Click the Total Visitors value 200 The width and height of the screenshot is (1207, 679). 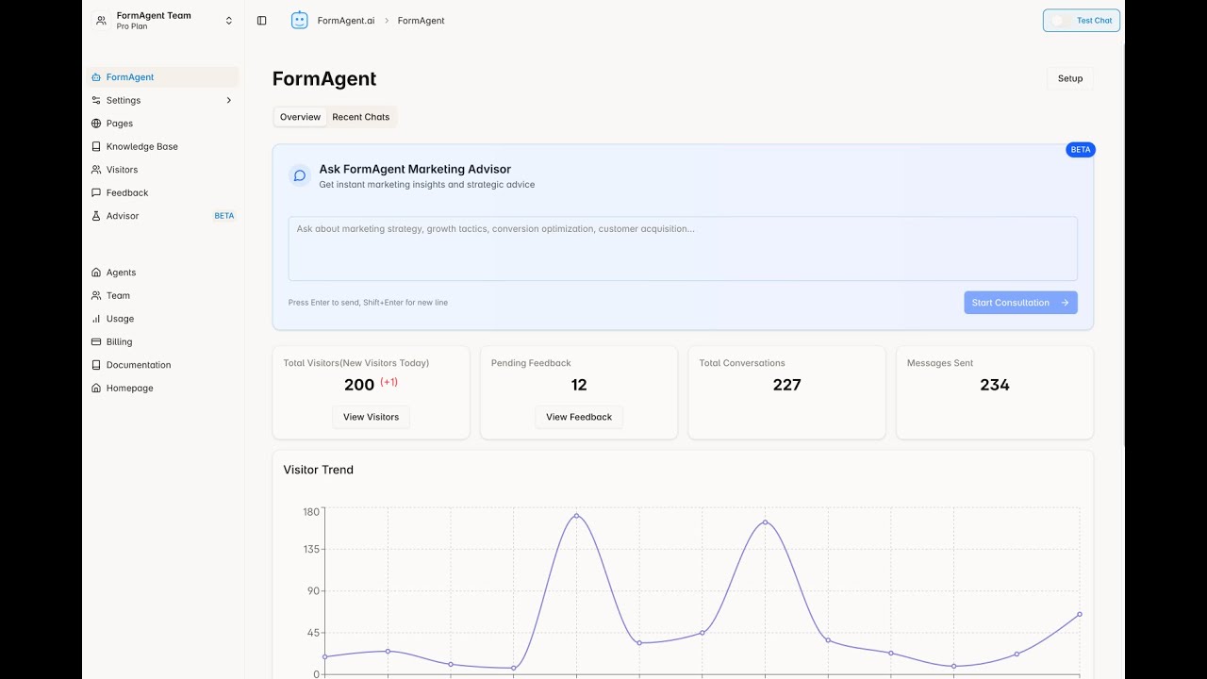[359, 385]
